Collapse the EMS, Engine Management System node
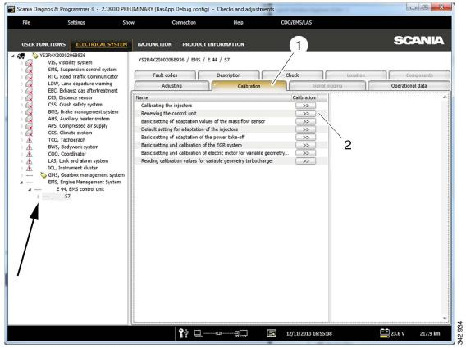 (21, 183)
